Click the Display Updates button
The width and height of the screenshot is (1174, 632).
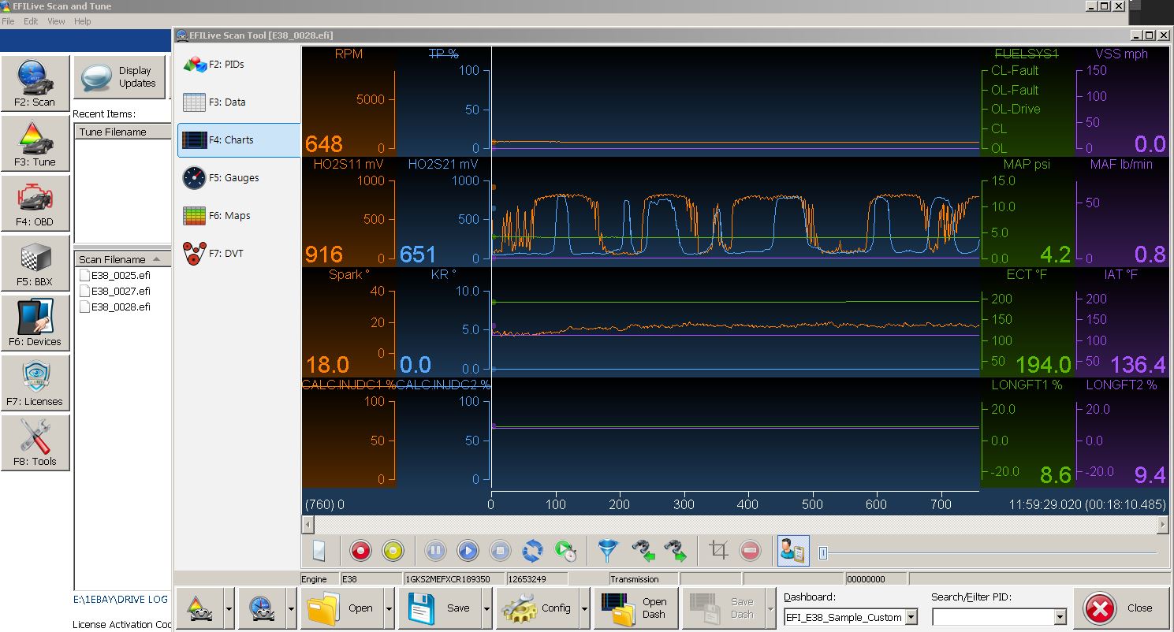pos(120,77)
